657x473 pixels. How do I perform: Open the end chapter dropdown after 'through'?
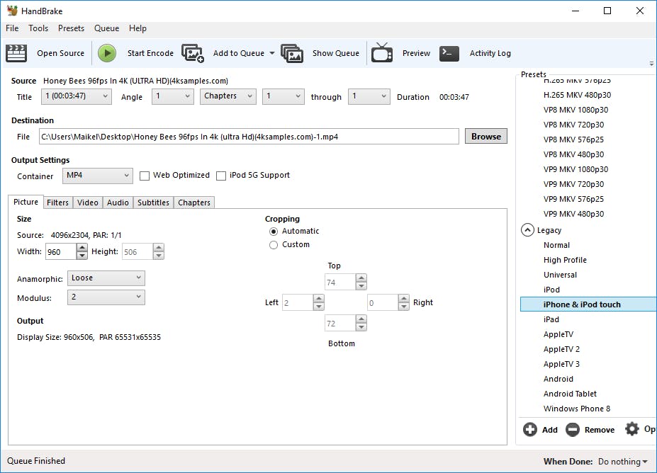(x=369, y=96)
